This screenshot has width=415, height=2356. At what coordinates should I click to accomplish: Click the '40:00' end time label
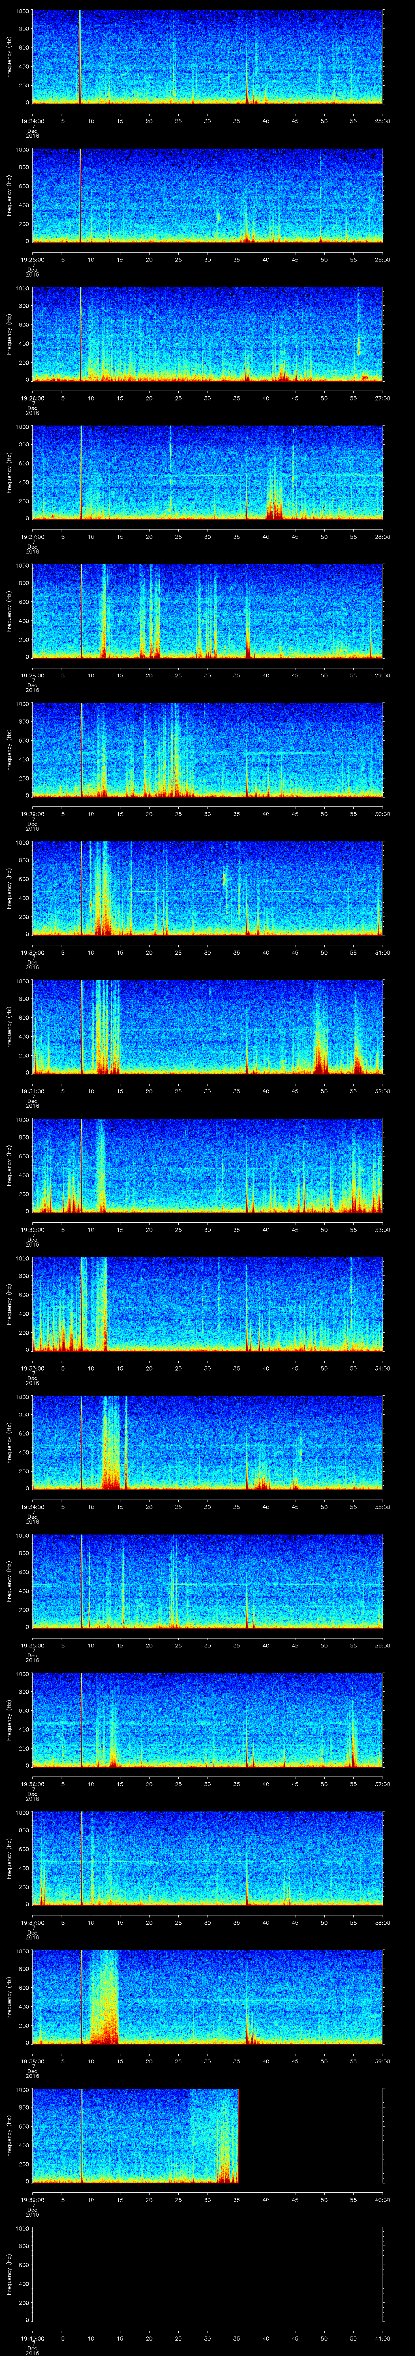(382, 2200)
